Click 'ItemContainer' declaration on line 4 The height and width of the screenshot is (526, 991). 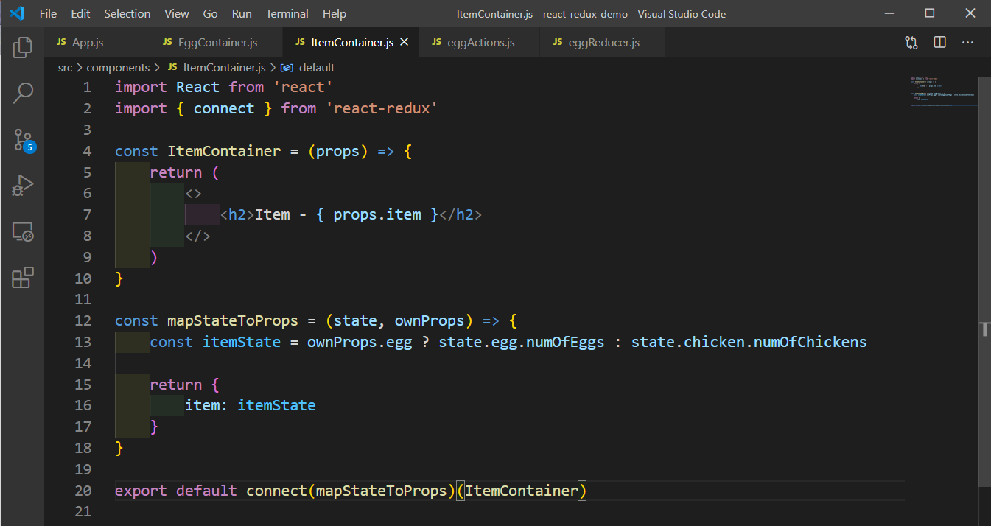pos(224,151)
